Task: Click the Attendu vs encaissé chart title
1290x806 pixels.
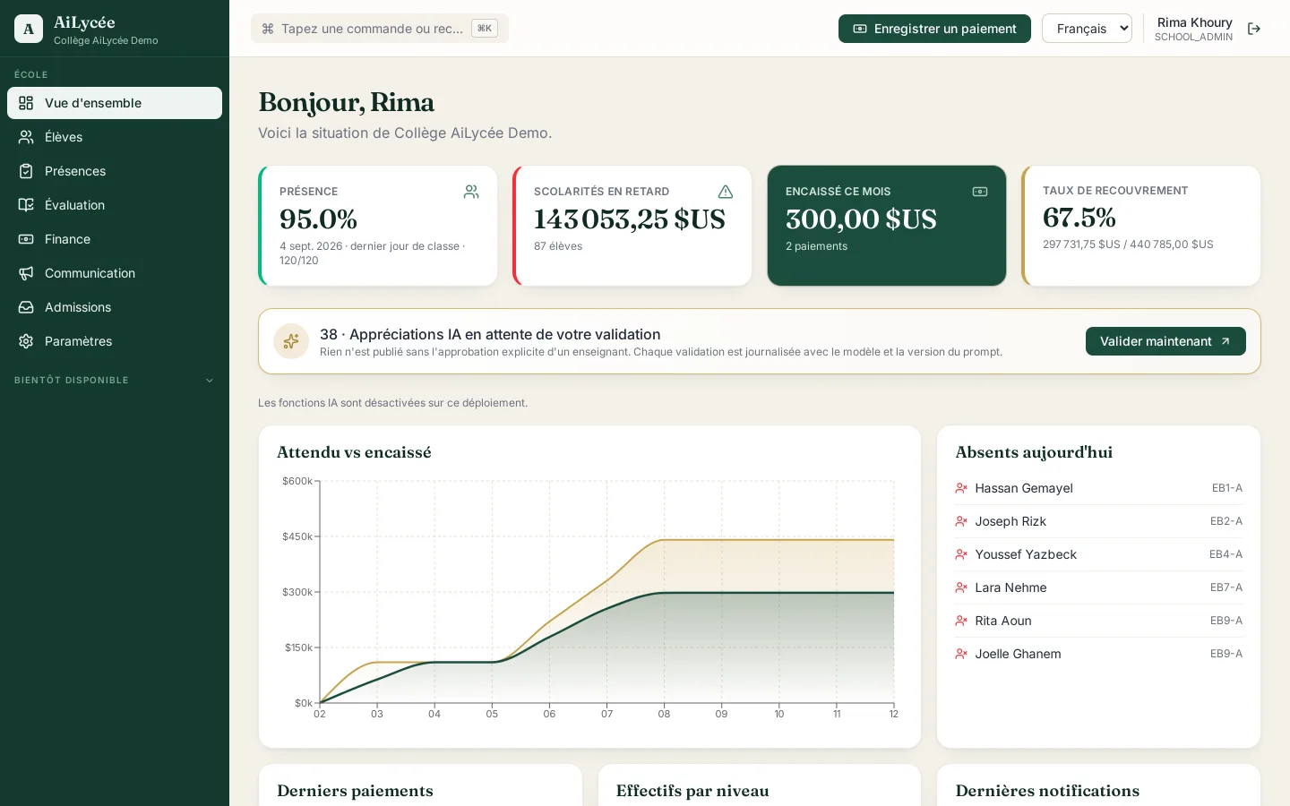Action: tap(354, 452)
